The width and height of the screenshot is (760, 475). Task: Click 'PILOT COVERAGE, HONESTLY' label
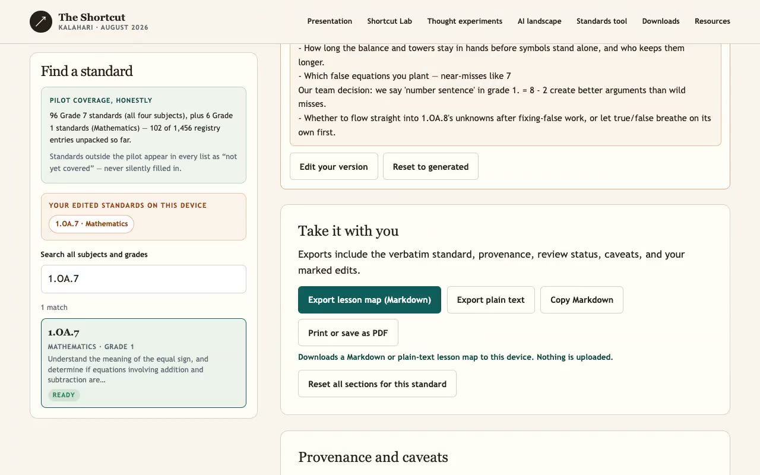click(101, 101)
